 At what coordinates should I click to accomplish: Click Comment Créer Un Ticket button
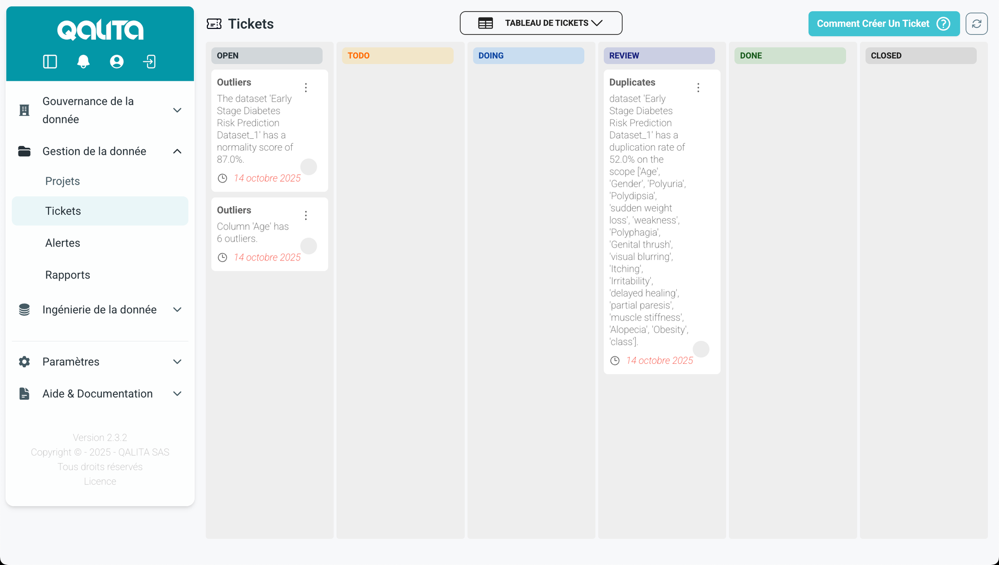pyautogui.click(x=883, y=23)
